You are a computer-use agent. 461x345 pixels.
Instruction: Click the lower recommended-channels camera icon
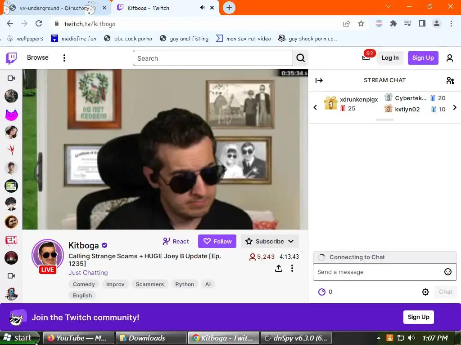(11, 276)
